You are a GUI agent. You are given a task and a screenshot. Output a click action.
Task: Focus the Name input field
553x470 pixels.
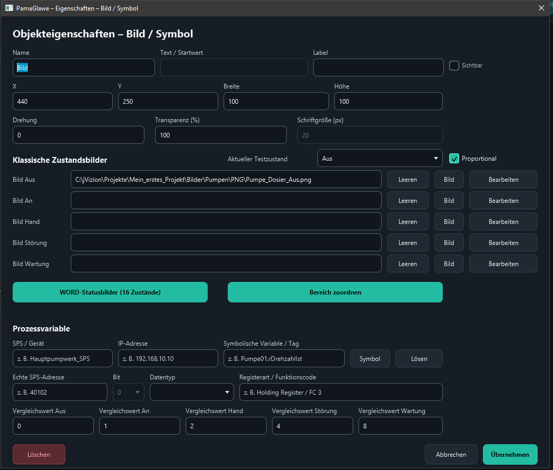click(84, 67)
